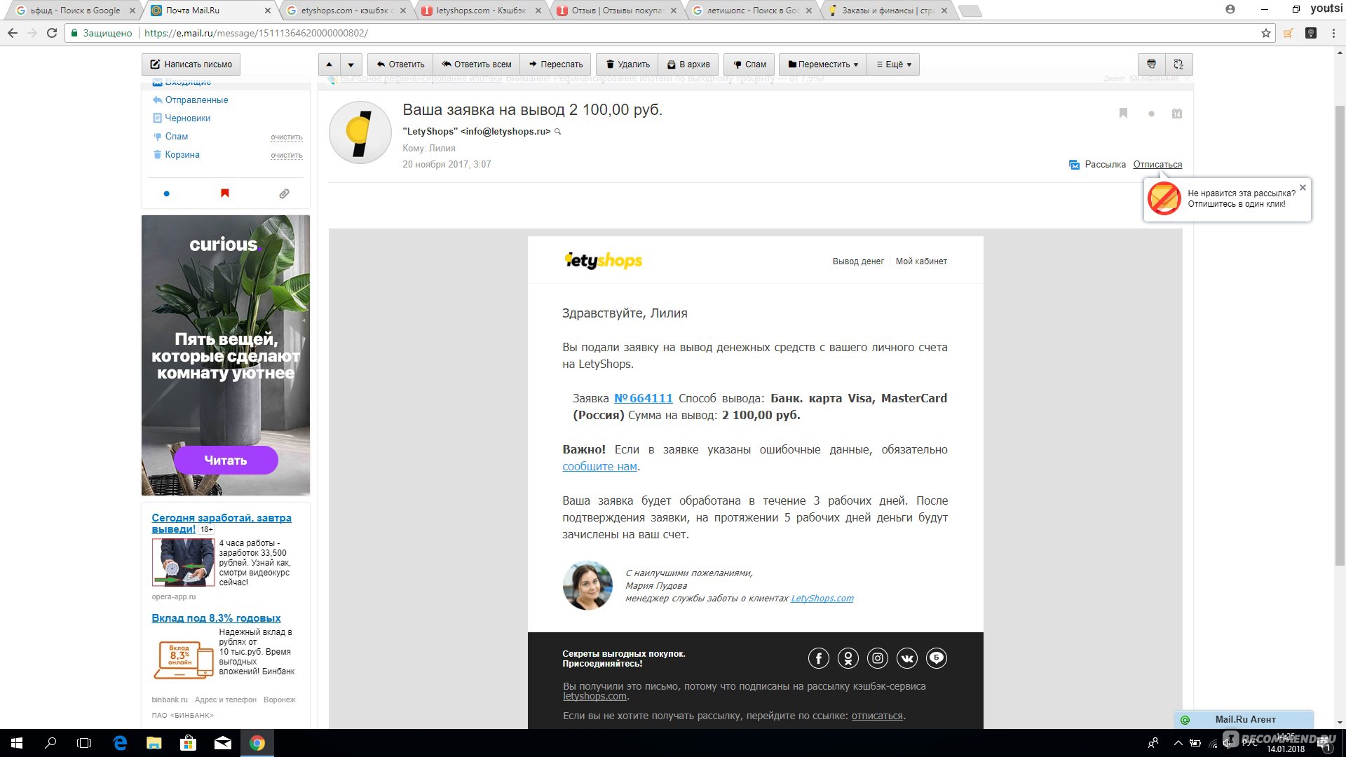Click the browser back arrow
Image resolution: width=1346 pixels, height=757 pixels.
(x=13, y=33)
